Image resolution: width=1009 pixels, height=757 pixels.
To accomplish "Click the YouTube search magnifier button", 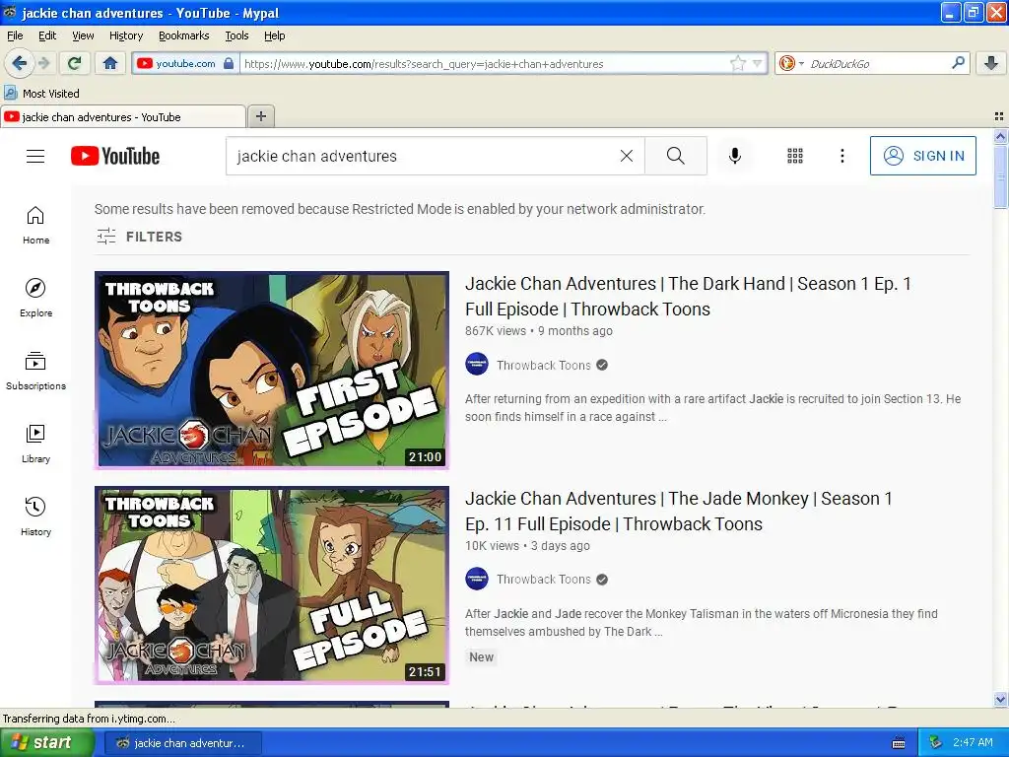I will [676, 156].
